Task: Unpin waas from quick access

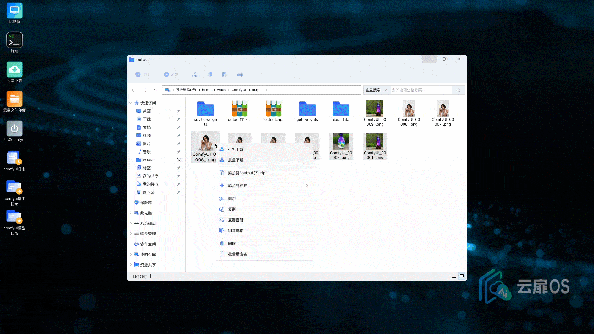Action: pos(179,160)
